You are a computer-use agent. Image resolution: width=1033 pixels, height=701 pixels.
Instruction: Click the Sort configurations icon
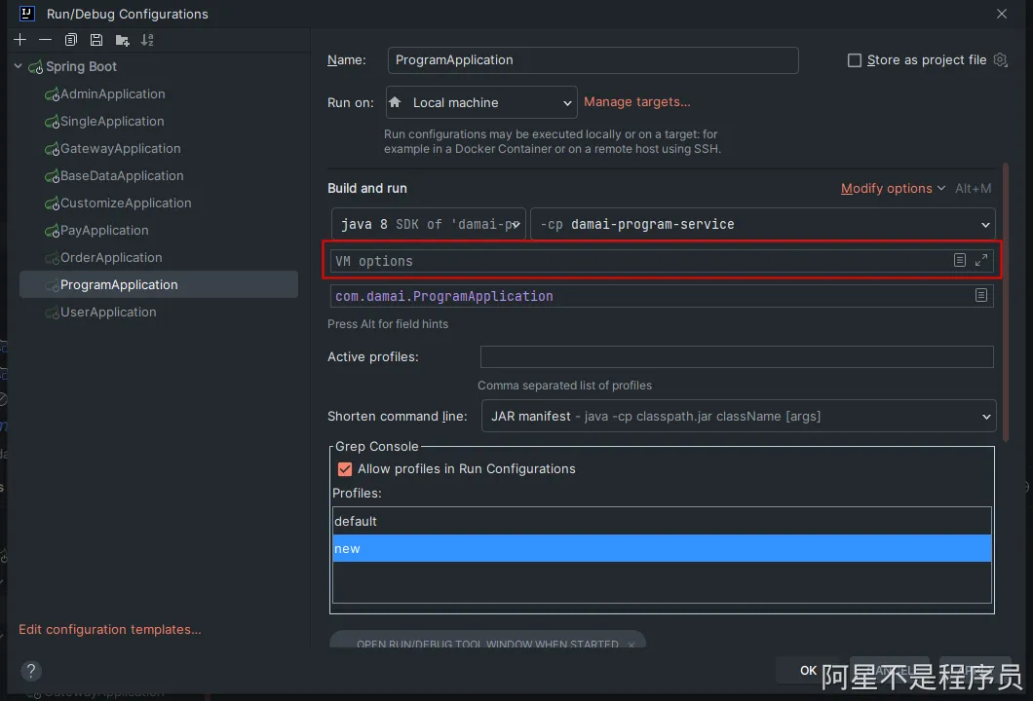pos(147,40)
